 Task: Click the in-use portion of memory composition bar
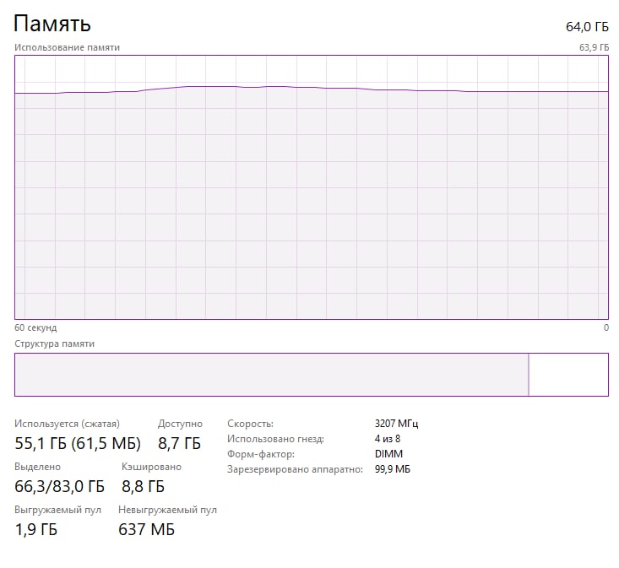coord(272,375)
